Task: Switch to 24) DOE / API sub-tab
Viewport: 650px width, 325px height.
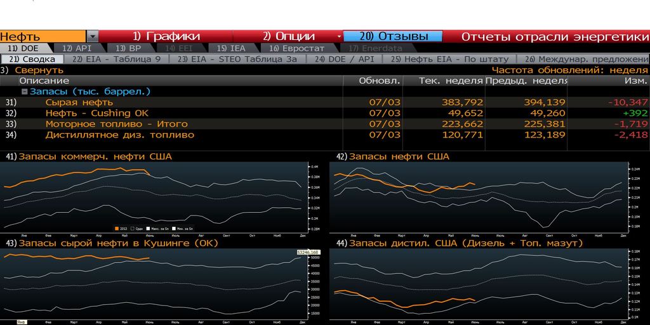Action: pyautogui.click(x=344, y=59)
